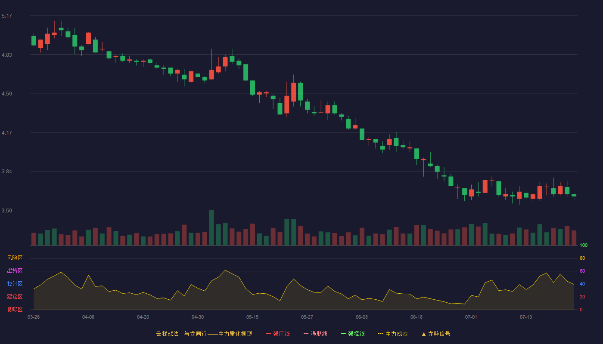This screenshot has height=344, width=603.
Task: Click the red 0 indicator scale label
Action: pyautogui.click(x=581, y=310)
